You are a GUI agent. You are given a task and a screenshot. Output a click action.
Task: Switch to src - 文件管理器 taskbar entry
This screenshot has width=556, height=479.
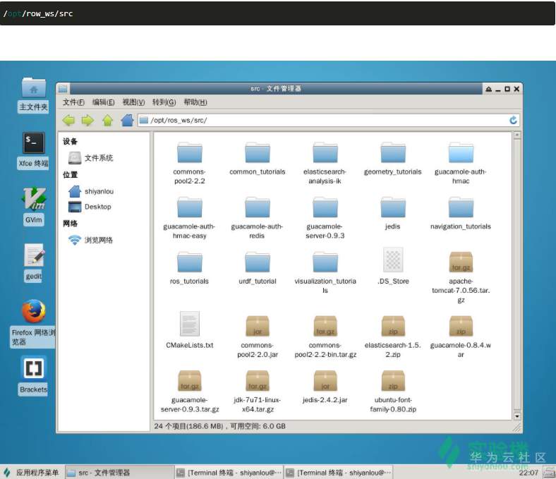[x=119, y=473]
